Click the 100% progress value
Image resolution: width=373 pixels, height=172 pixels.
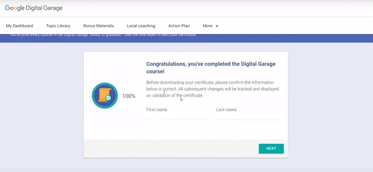[129, 96]
